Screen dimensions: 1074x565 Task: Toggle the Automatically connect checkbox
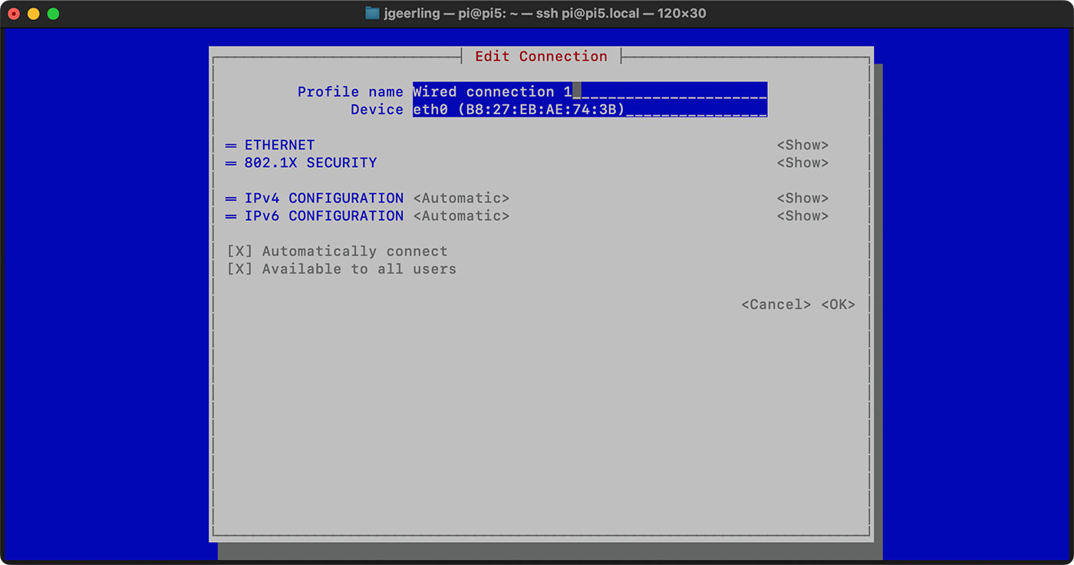(x=239, y=251)
